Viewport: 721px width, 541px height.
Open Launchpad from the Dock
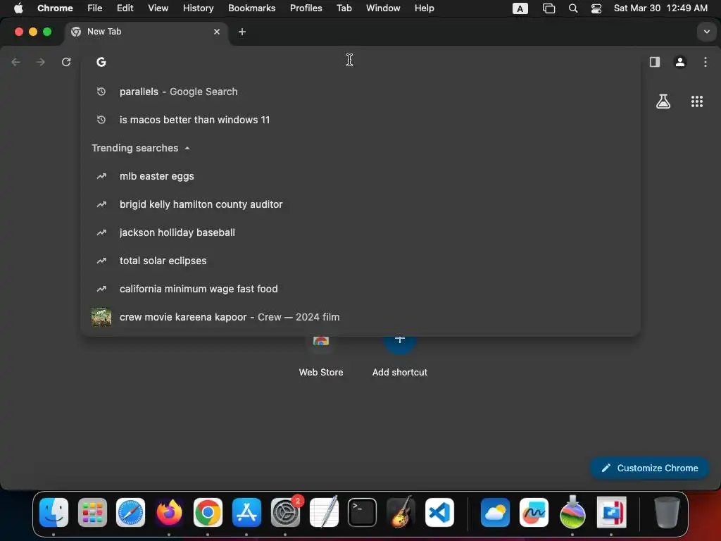click(92, 513)
